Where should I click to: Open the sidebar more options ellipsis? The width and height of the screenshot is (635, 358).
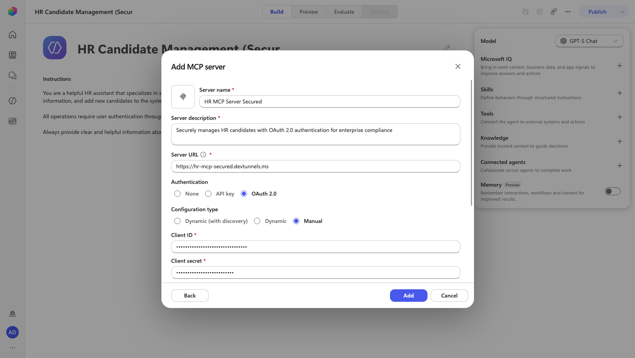(x=13, y=347)
